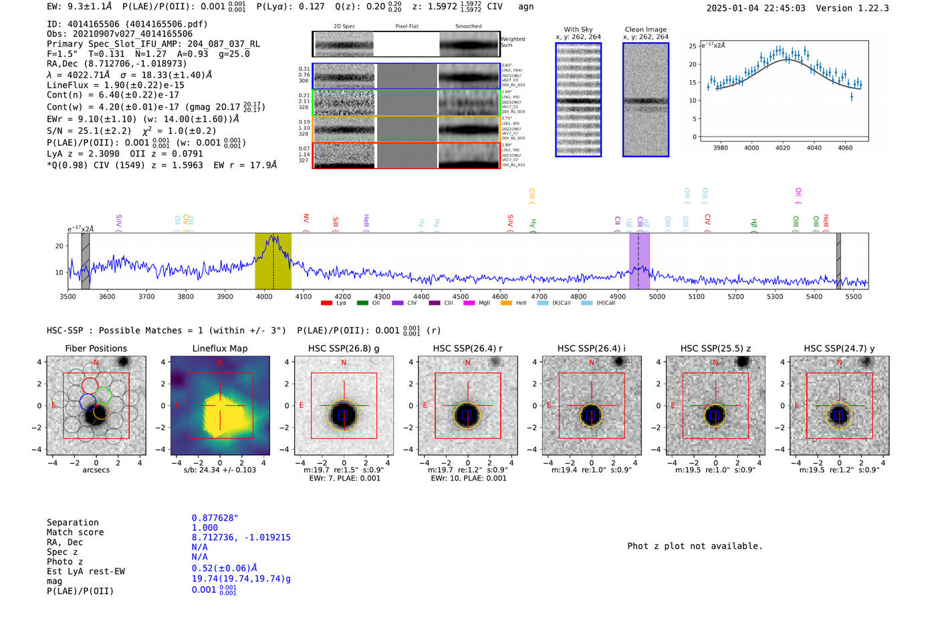Image resolution: width=936 pixels, height=637 pixels.
Task: Click the red Lyα legend swatch
Action: (x=326, y=303)
